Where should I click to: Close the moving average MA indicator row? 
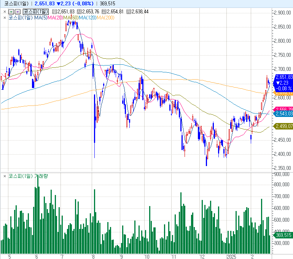[x=5, y=18]
